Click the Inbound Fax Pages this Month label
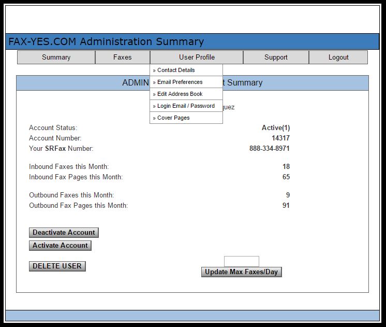Viewport: 386px width, 327px height. (76, 177)
